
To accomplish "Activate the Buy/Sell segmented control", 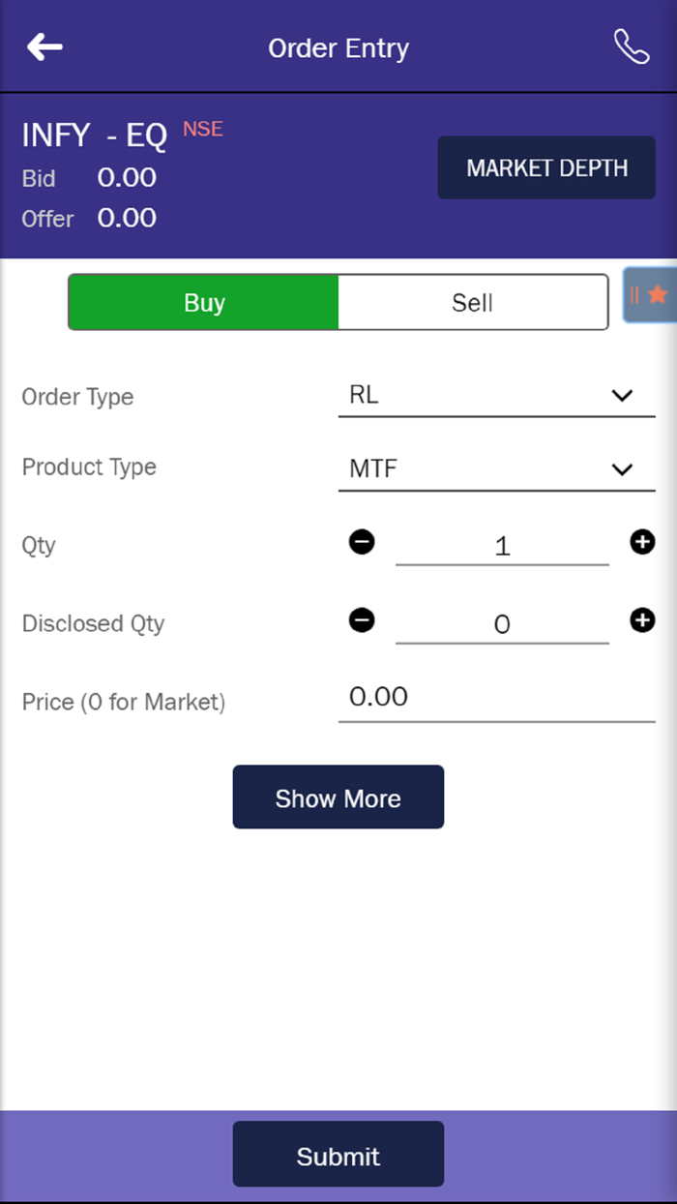I will [338, 302].
